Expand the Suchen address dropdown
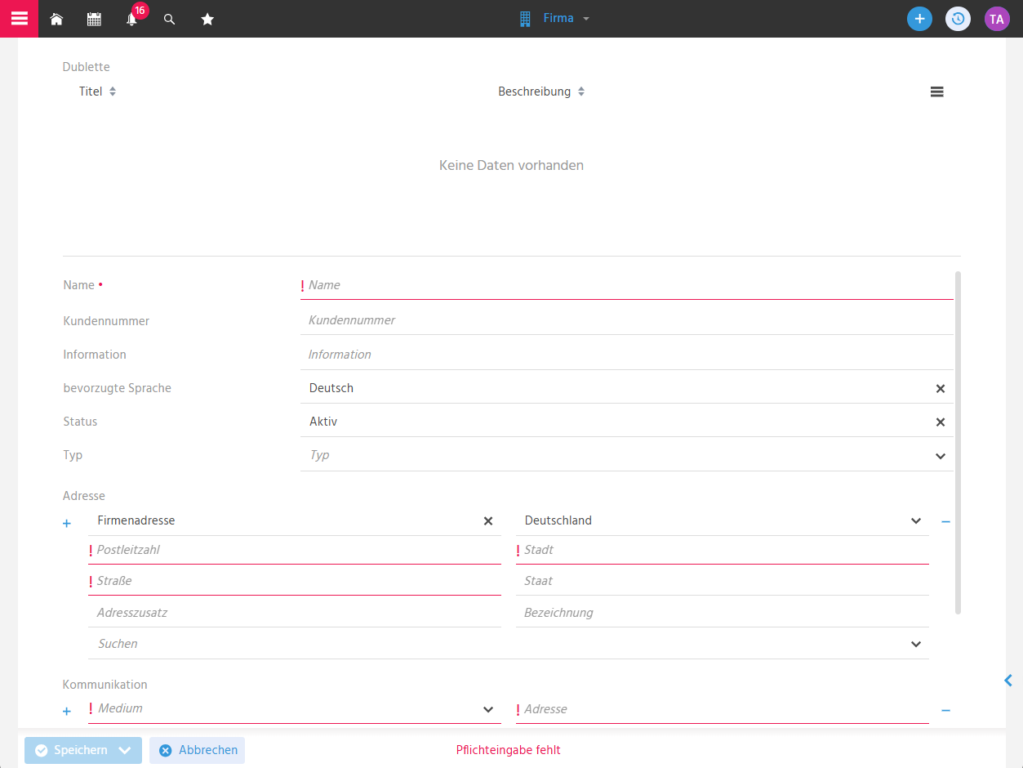Viewport: 1023px width, 768px height. tap(916, 645)
